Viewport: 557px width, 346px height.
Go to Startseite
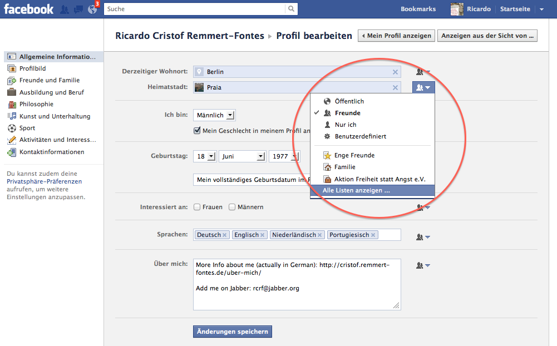coord(515,9)
